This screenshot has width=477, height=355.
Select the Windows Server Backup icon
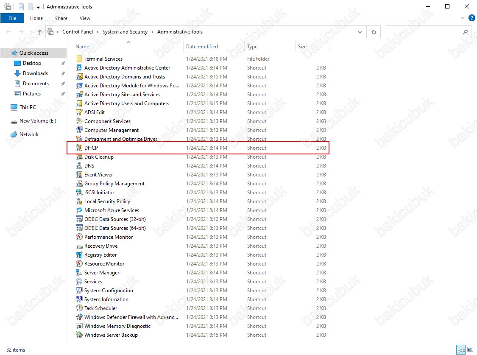[x=79, y=335]
